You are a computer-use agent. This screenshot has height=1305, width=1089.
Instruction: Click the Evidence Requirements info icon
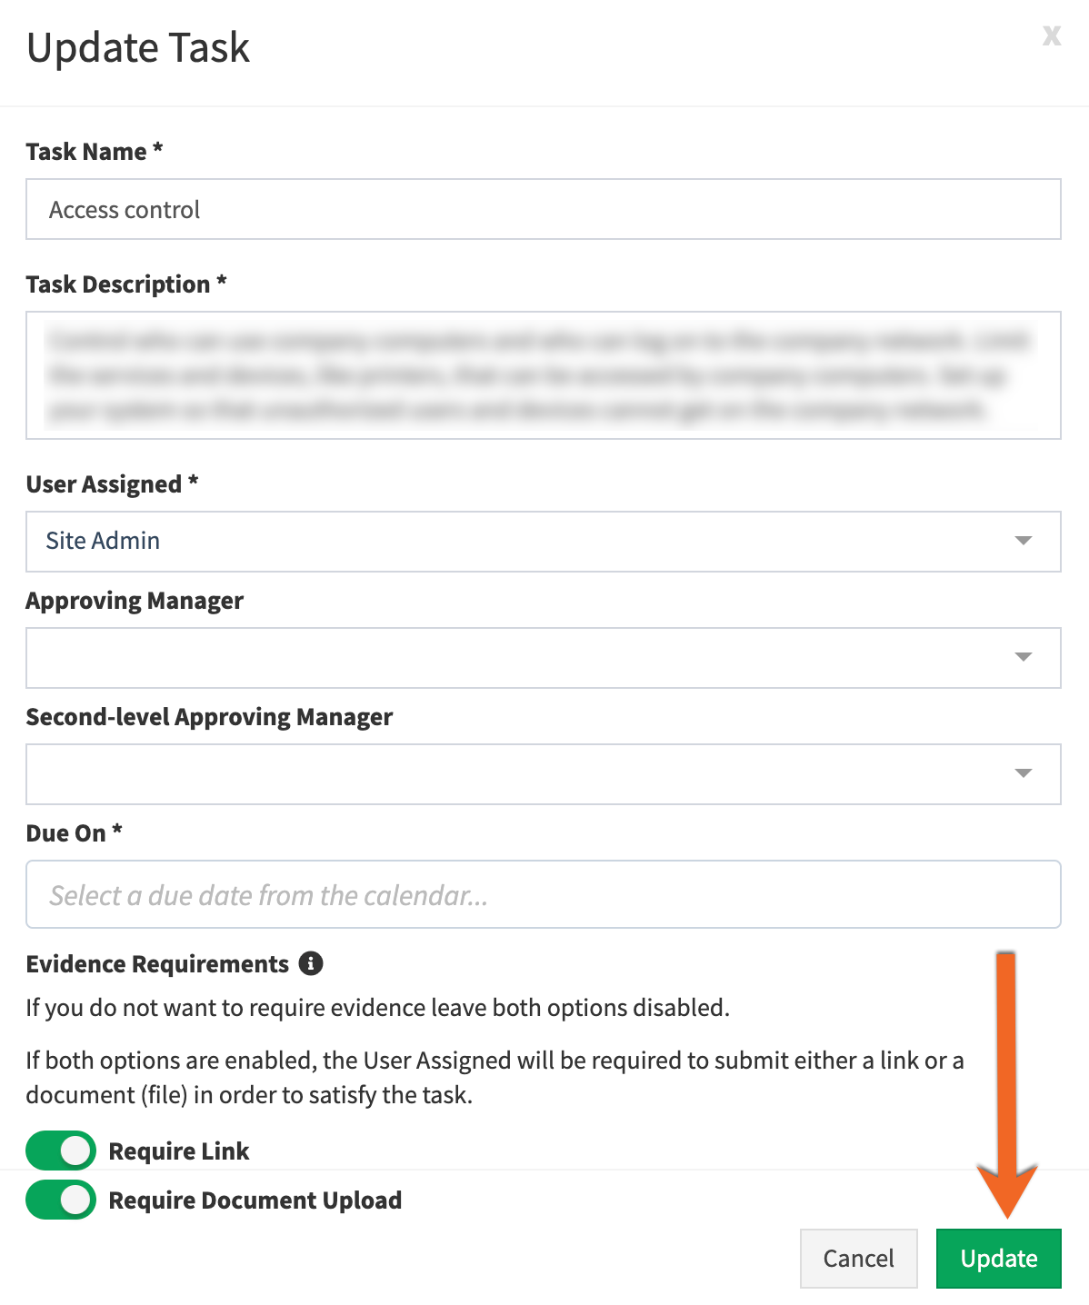tap(311, 963)
